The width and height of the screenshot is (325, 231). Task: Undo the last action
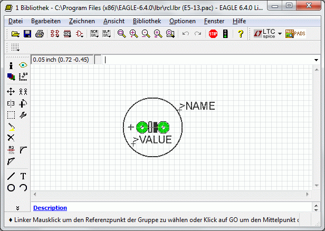186,34
